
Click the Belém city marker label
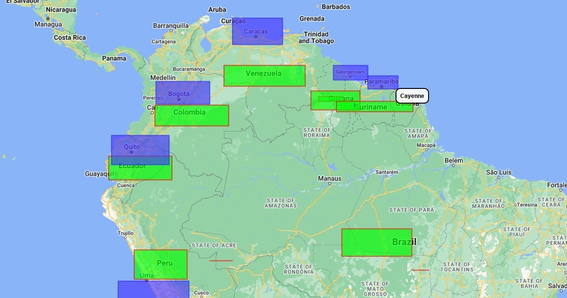pyautogui.click(x=454, y=161)
